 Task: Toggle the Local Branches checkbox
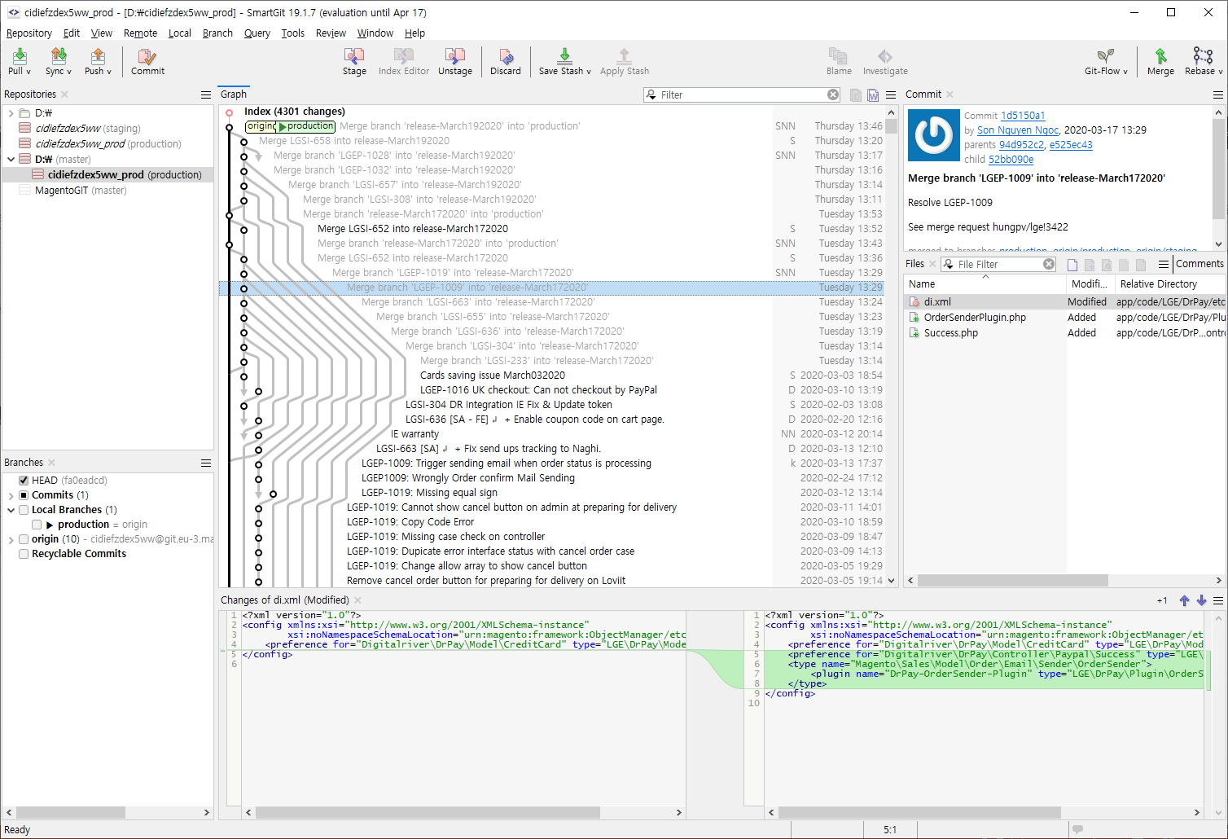point(24,510)
